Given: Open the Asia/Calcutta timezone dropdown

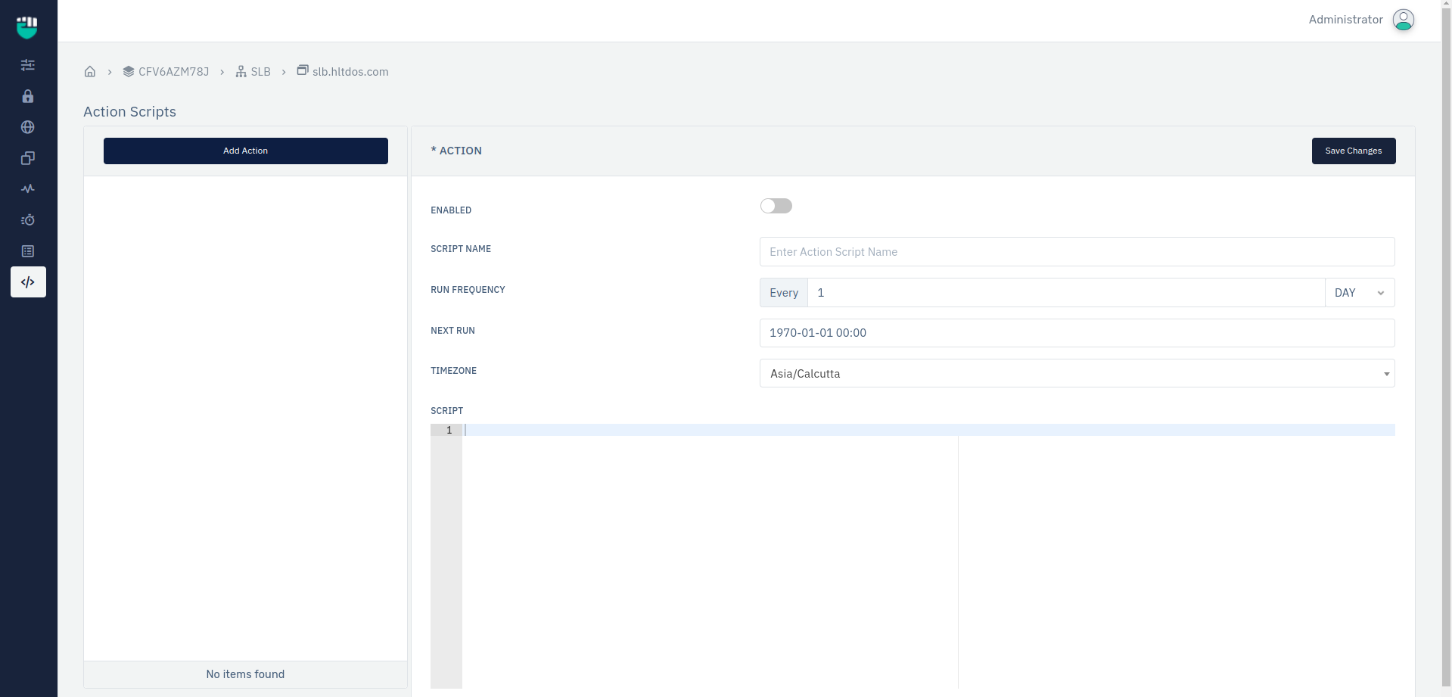Looking at the screenshot, I should [x=1076, y=374].
